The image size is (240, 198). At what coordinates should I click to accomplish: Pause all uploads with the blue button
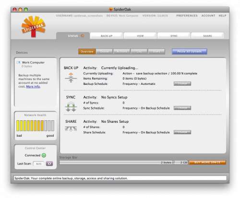tap(190, 52)
